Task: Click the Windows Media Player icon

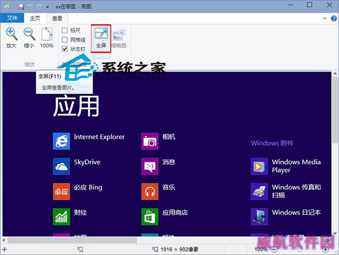Action: (x=259, y=166)
